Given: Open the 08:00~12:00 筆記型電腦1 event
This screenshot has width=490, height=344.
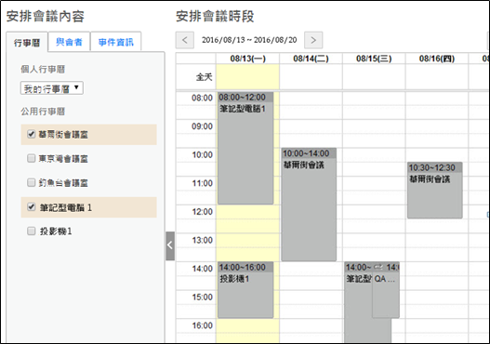Looking at the screenshot, I should coord(245,148).
